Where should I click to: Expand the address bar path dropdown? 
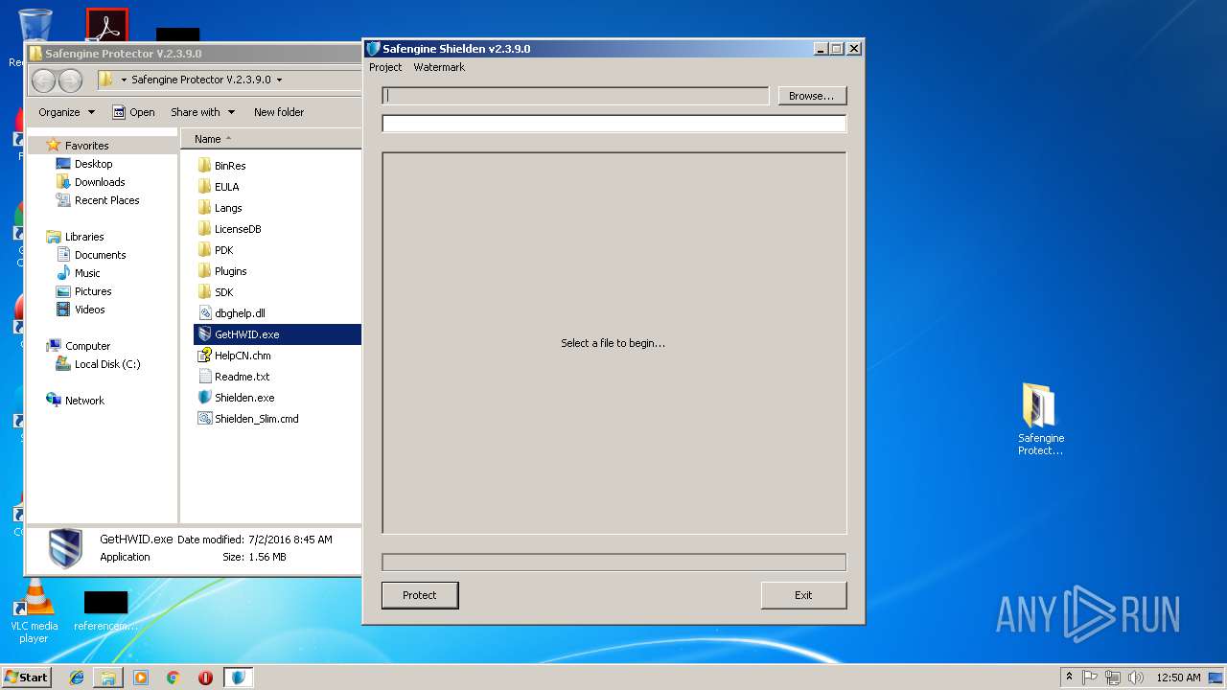(279, 80)
